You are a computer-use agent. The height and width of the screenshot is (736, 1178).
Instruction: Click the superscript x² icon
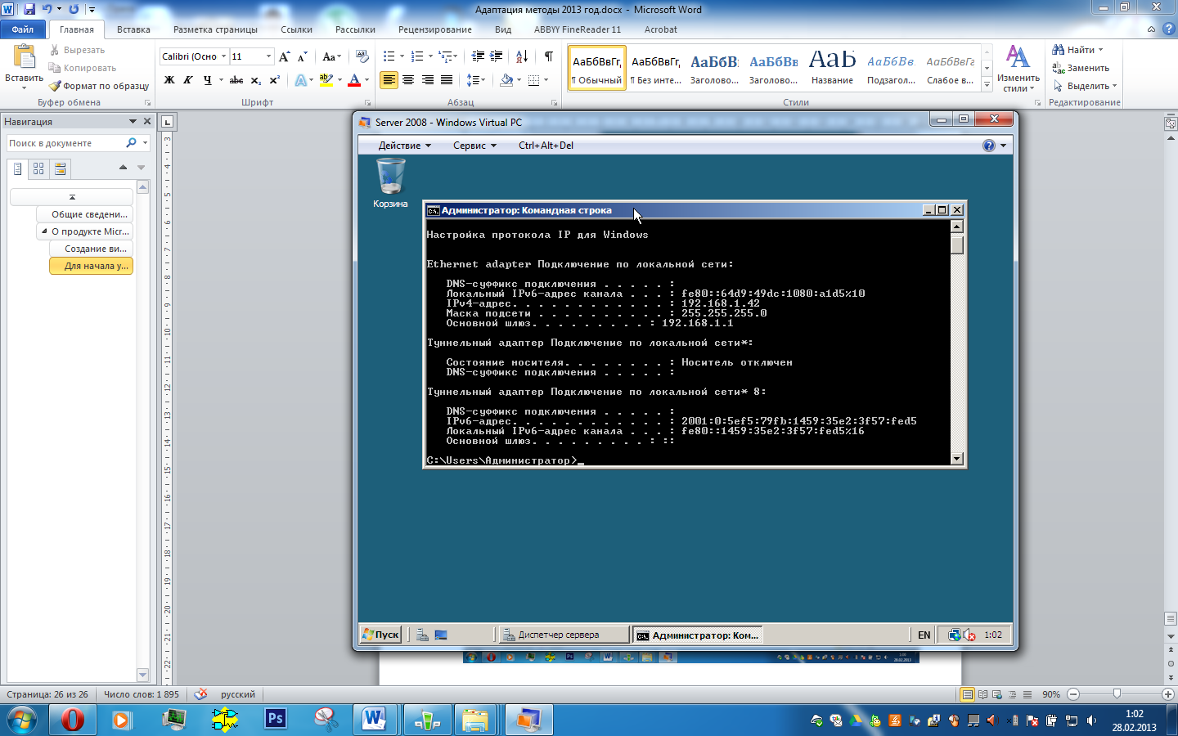tap(274, 80)
